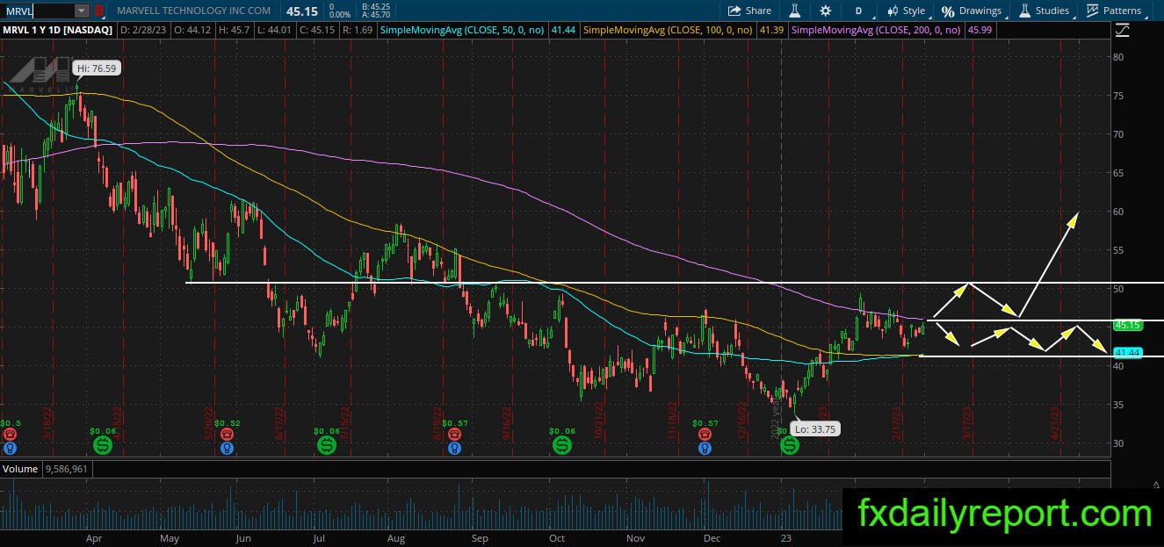The image size is (1164, 547).
Task: Click the April $0.06 green dividend icon
Action: [x=102, y=446]
